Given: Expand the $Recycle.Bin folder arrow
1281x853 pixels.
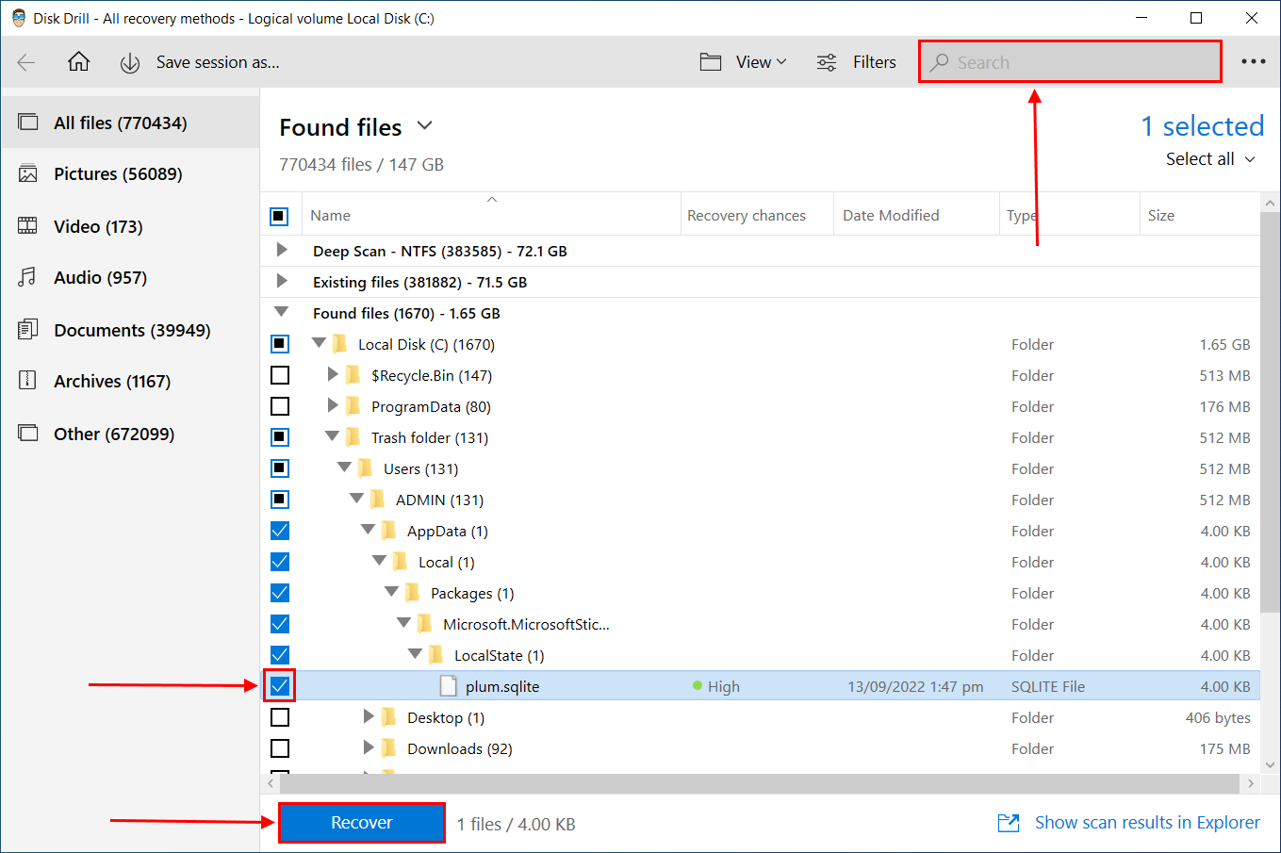Looking at the screenshot, I should pyautogui.click(x=332, y=375).
